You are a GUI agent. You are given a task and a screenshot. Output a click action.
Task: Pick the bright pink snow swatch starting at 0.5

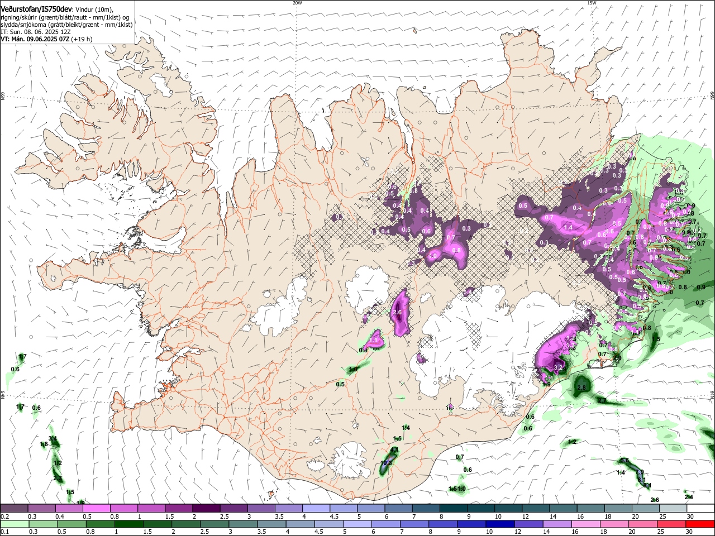coord(96,509)
